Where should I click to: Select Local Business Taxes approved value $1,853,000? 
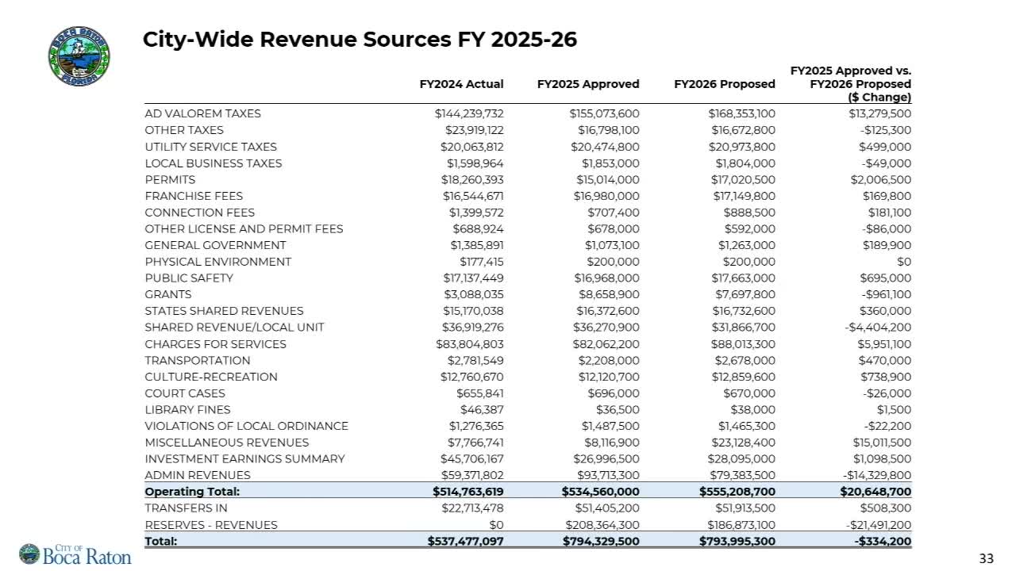(612, 163)
